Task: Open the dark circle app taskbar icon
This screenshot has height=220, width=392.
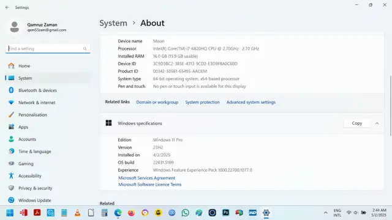Action: (x=213, y=213)
